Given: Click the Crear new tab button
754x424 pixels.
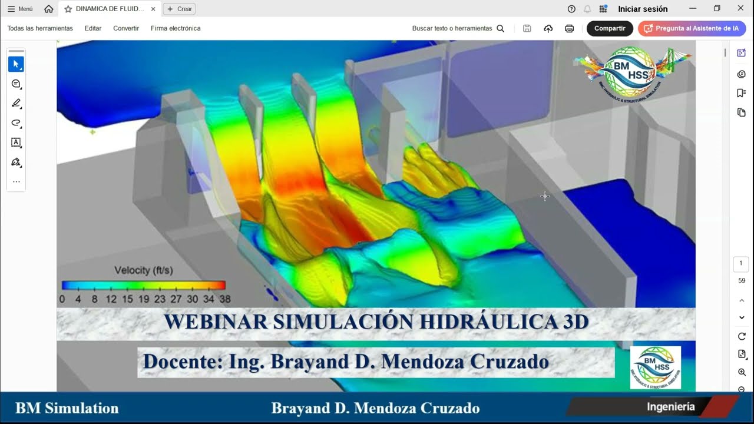Looking at the screenshot, I should click(180, 9).
